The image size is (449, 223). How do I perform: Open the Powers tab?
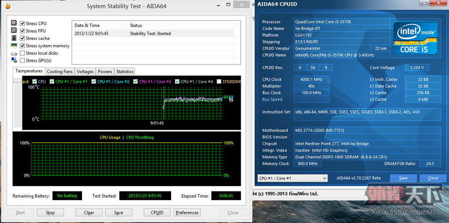105,71
